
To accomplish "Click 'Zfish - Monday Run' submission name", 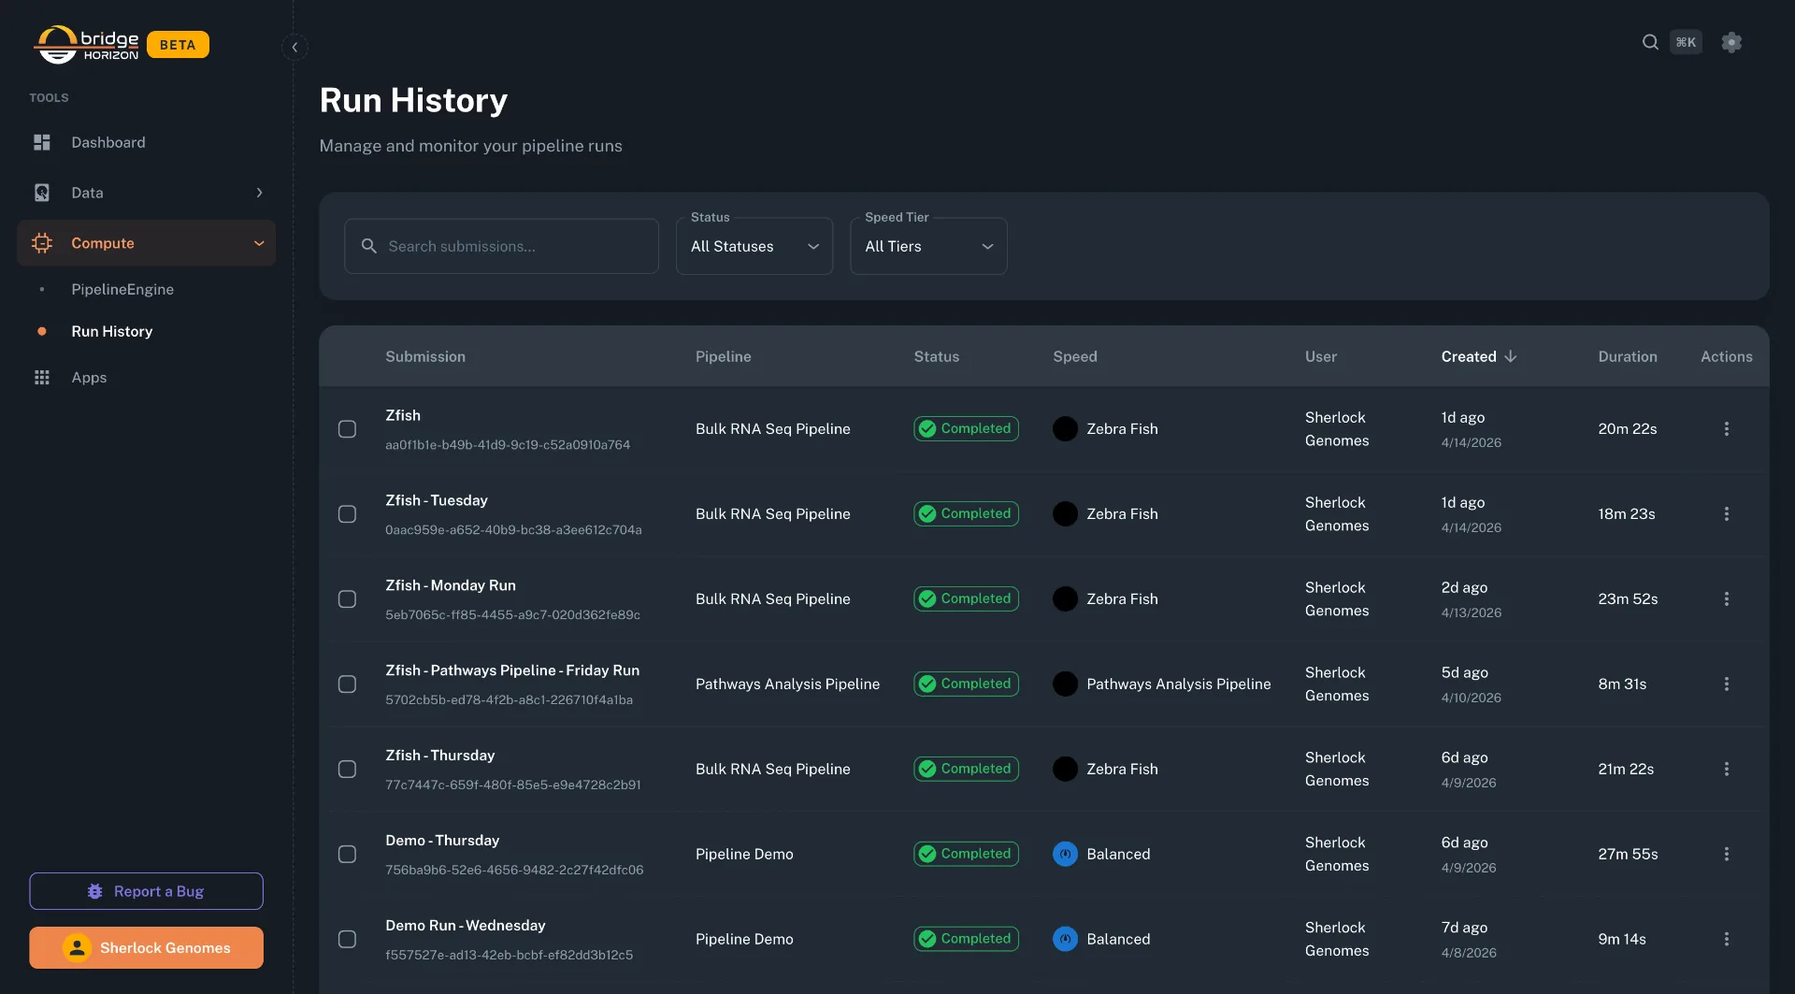I will [x=451, y=585].
